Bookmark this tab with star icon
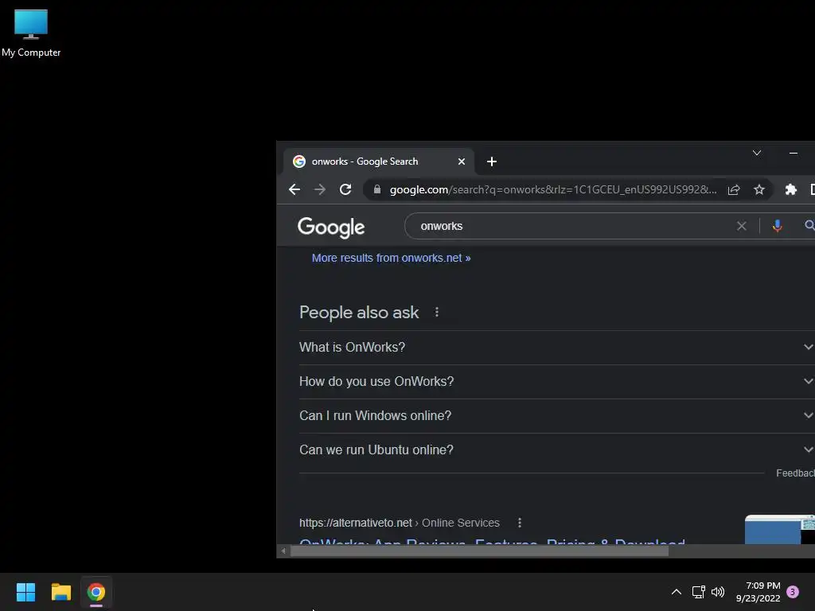Image resolution: width=815 pixels, height=611 pixels. point(759,189)
